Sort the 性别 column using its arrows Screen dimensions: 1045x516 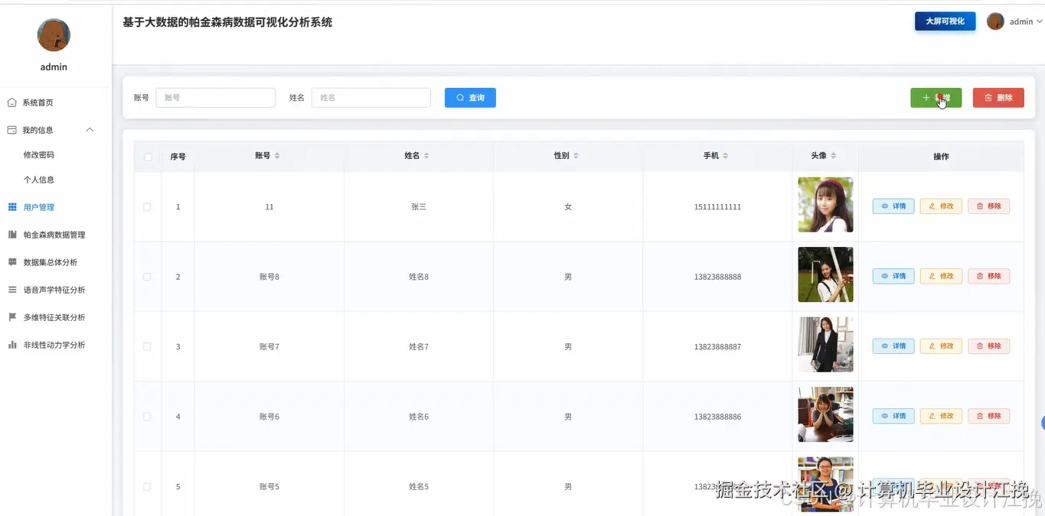pyautogui.click(x=576, y=156)
